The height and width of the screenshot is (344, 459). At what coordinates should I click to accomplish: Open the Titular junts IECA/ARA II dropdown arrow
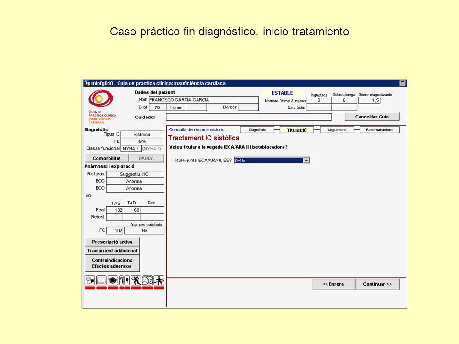(x=306, y=161)
